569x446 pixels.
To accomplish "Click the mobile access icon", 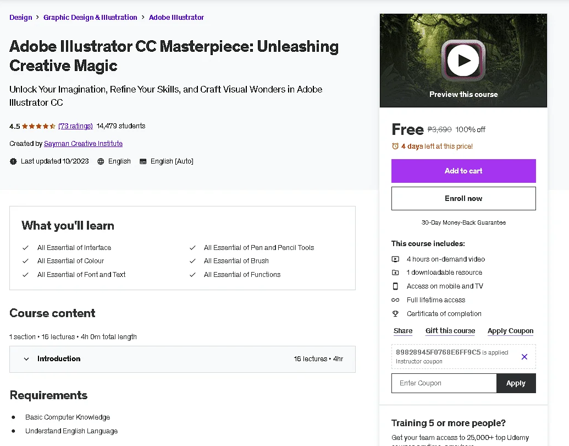I will (x=395, y=286).
